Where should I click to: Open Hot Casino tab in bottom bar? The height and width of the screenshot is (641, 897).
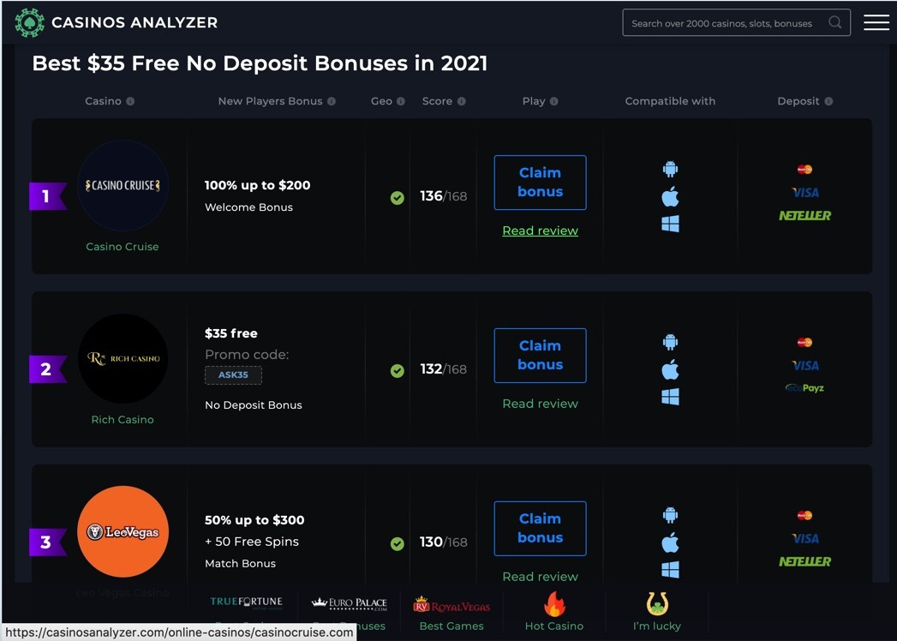pos(554,611)
